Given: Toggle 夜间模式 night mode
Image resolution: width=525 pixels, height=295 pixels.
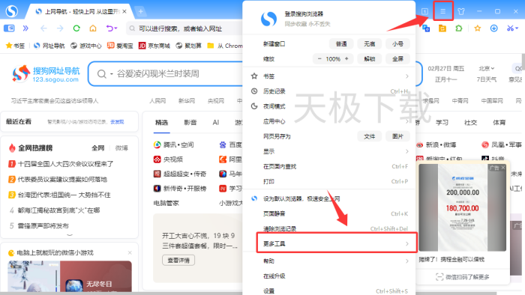Looking at the screenshot, I should [330, 106].
